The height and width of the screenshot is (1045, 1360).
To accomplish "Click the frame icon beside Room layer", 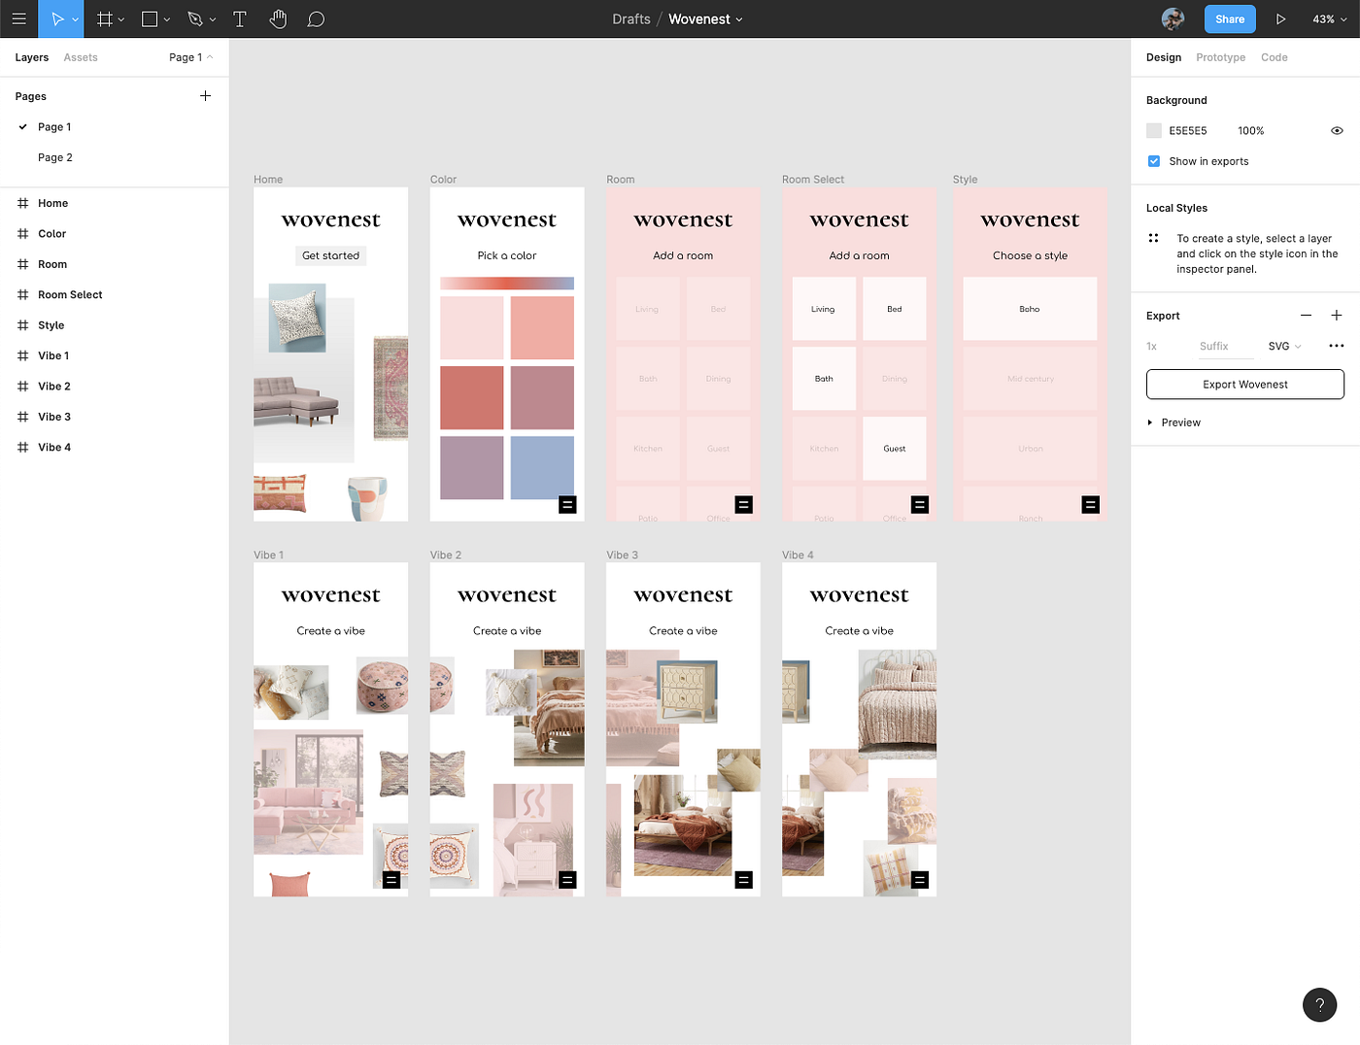I will point(22,264).
